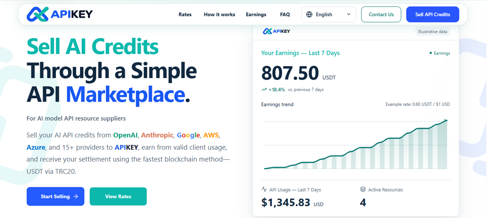Expand the language chevron arrow
The width and height of the screenshot is (487, 218).
pyautogui.click(x=349, y=14)
